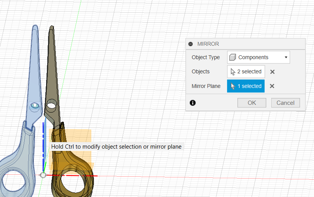Click the Object Type label

pos(205,57)
